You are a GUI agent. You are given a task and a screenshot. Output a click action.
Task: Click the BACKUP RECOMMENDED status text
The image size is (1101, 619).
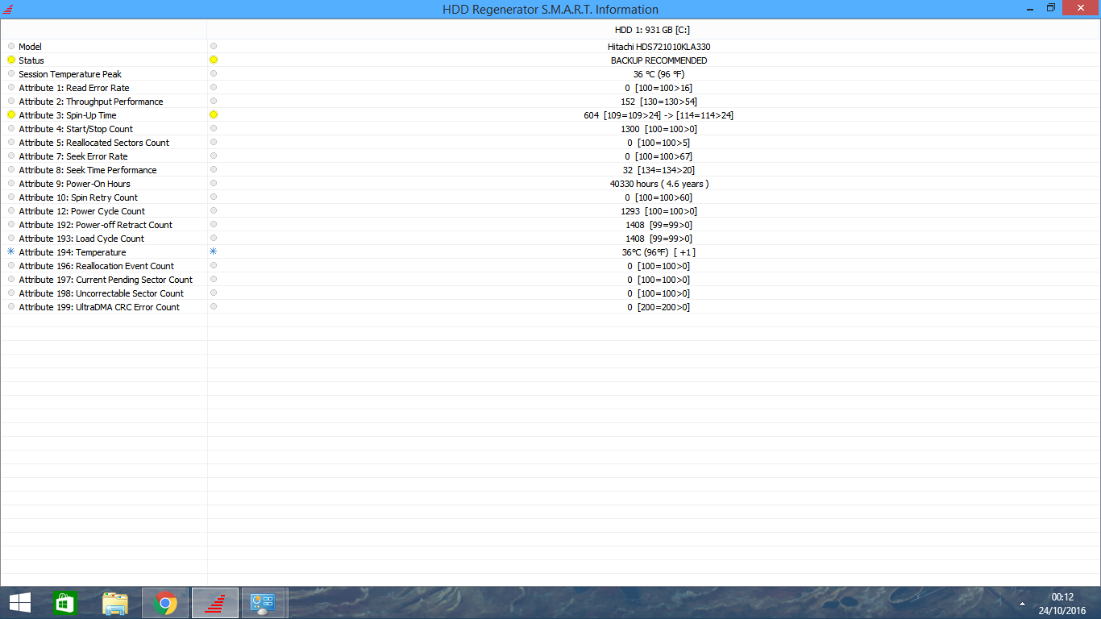tap(659, 60)
